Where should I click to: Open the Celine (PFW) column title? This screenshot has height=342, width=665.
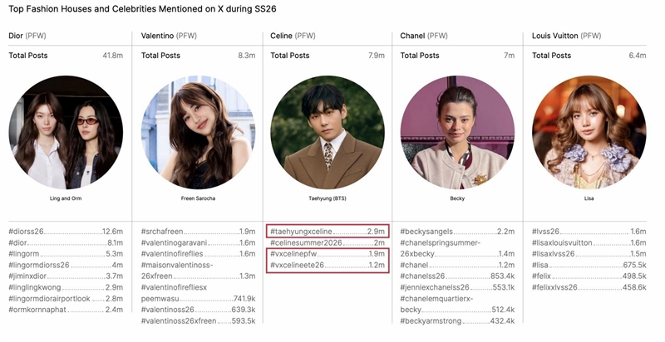tap(293, 36)
